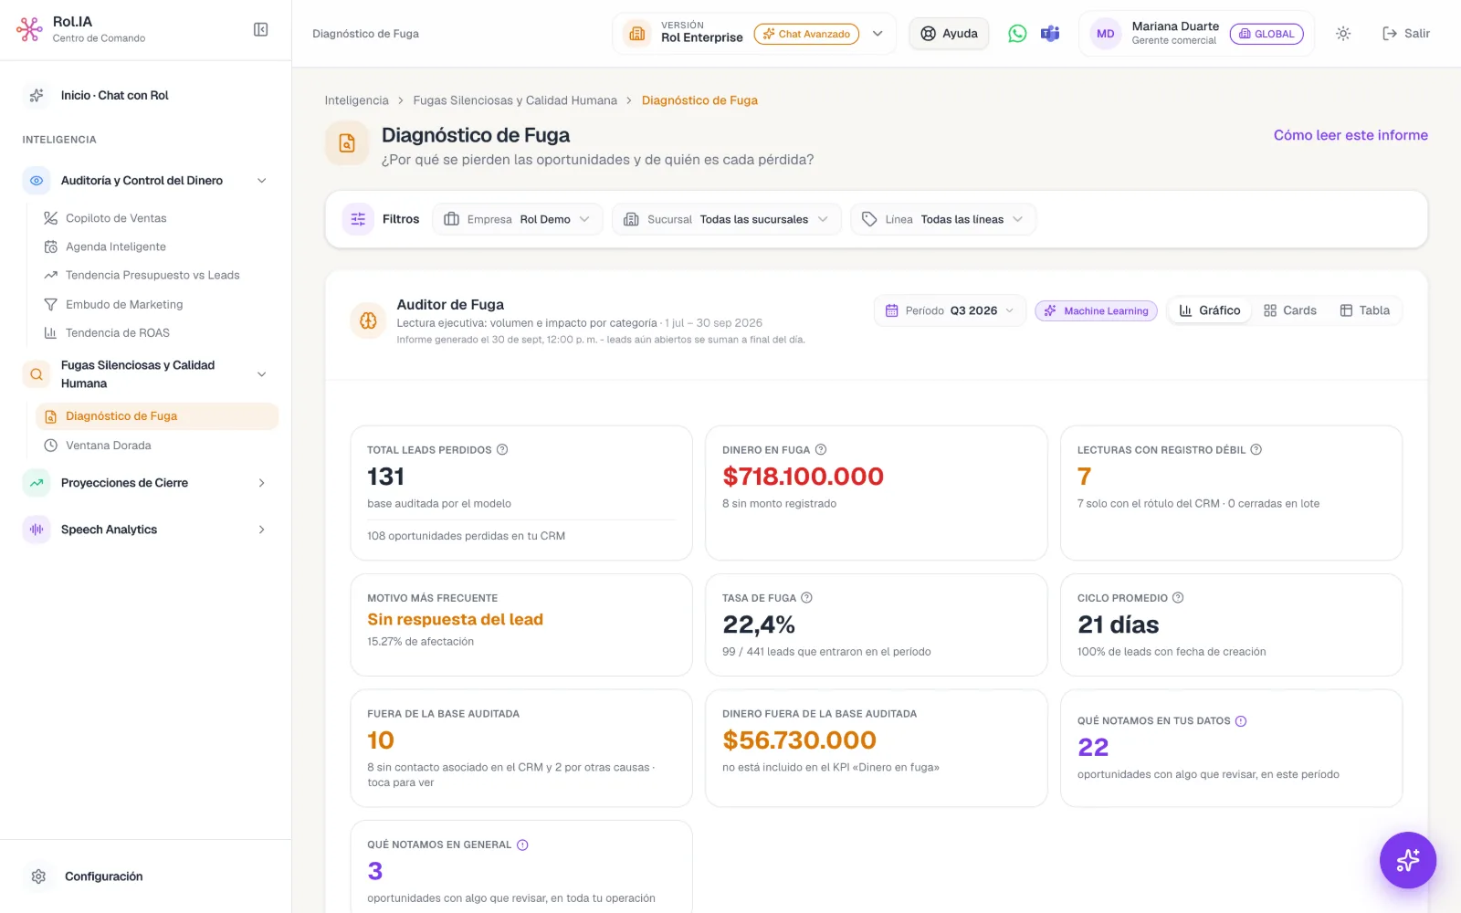Image resolution: width=1461 pixels, height=913 pixels.
Task: Click info icon beside Qué notamos en general
Action: click(522, 845)
